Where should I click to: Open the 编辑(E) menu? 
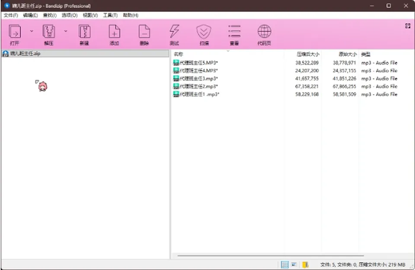(x=30, y=16)
